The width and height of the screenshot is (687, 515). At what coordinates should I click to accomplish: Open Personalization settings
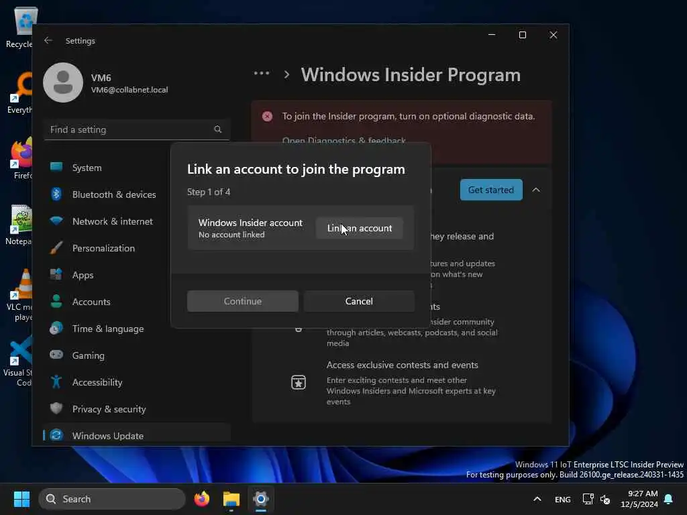[x=137, y=248]
